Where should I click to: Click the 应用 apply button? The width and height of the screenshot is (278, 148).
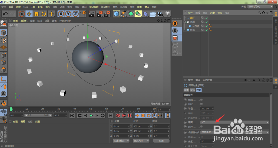[161, 141]
